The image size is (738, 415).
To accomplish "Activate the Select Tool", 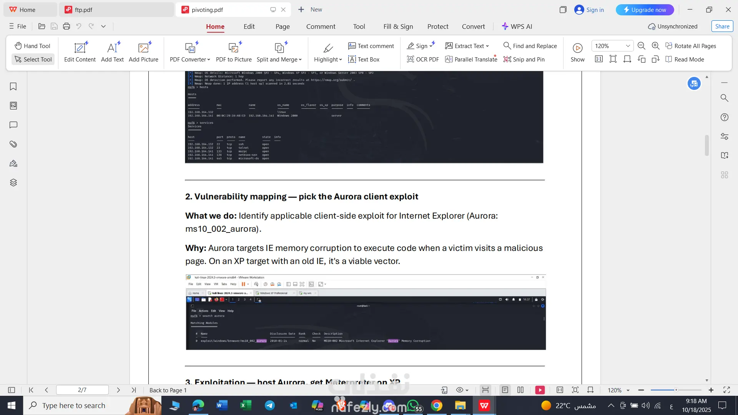I will [x=33, y=59].
